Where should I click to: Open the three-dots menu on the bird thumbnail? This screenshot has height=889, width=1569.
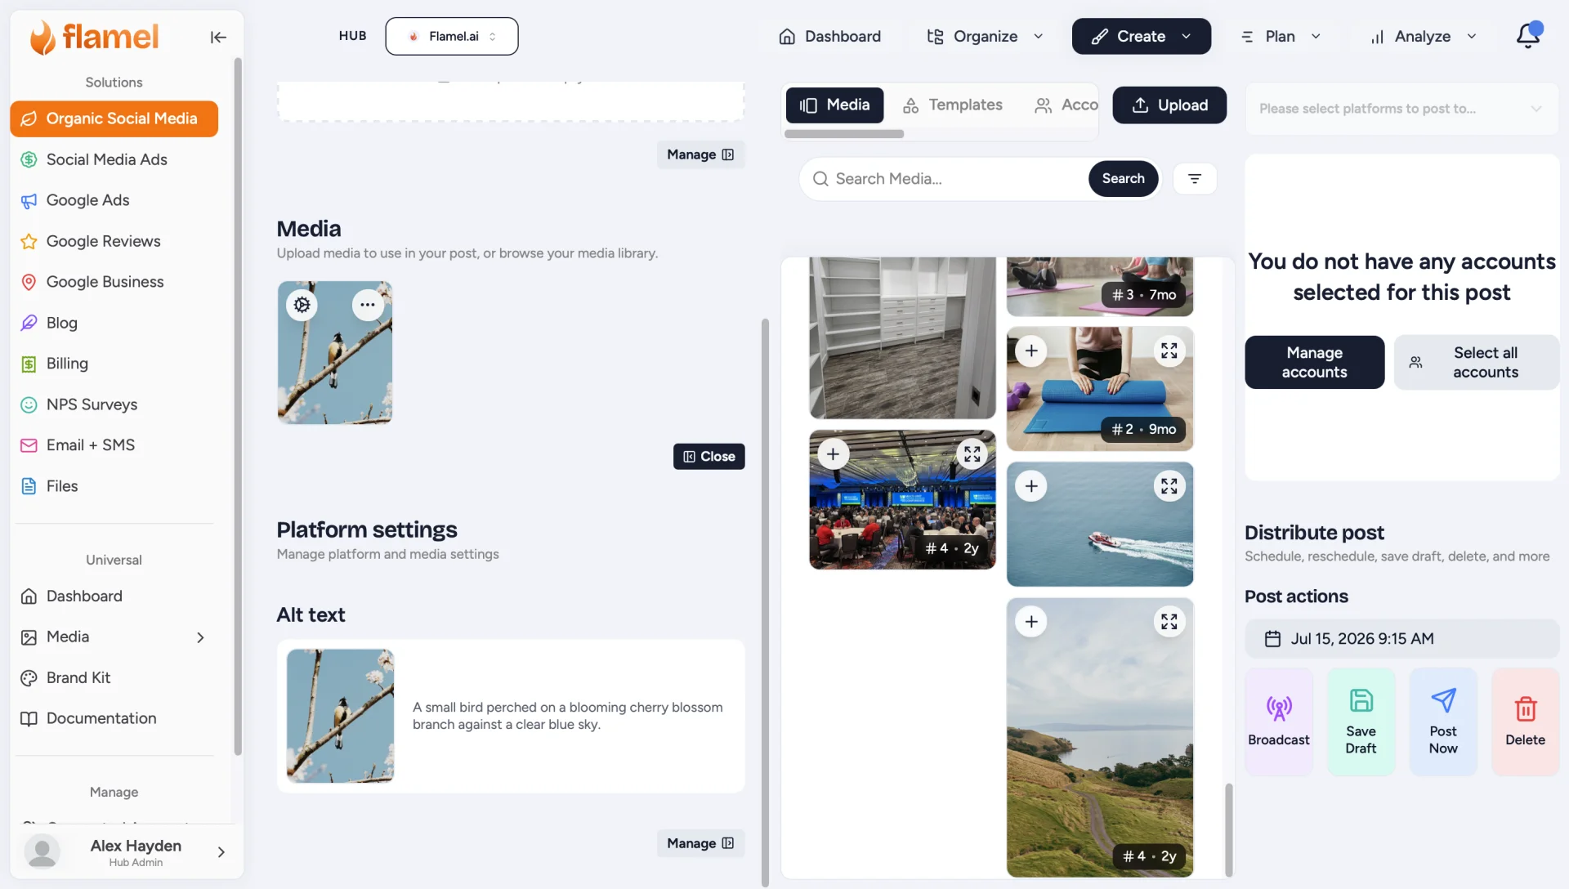point(368,305)
